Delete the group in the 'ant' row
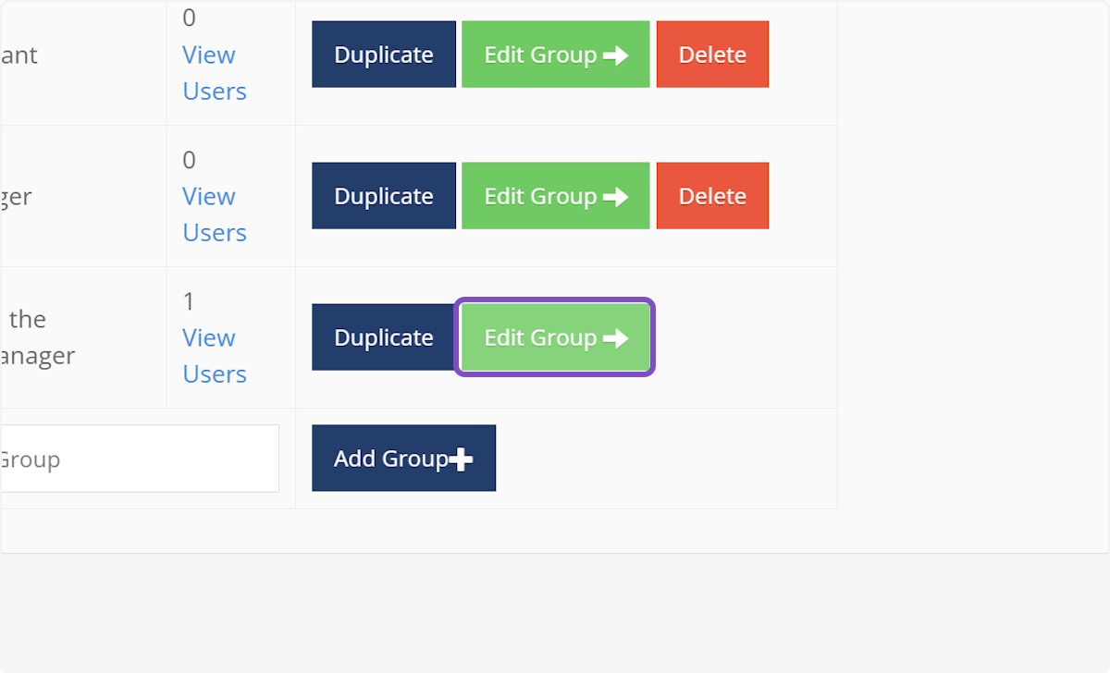This screenshot has height=673, width=1110. tap(712, 55)
